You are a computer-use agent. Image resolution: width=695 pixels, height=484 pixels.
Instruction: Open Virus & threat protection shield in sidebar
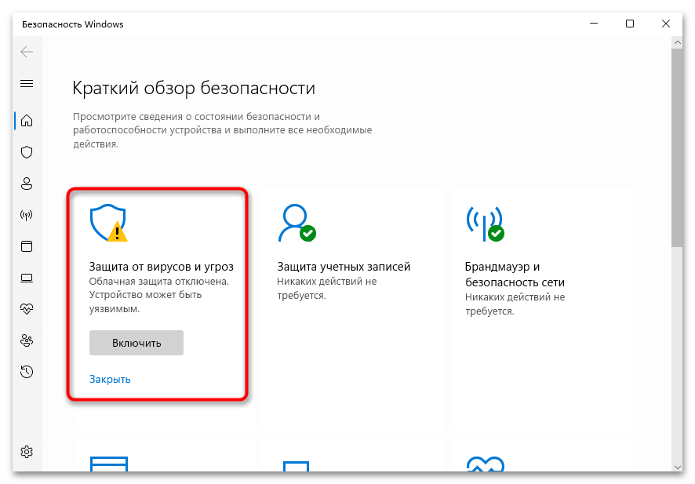(27, 152)
